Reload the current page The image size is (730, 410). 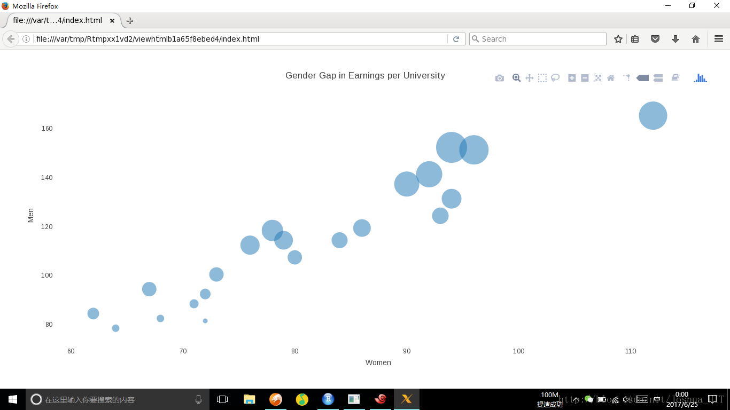[456, 39]
